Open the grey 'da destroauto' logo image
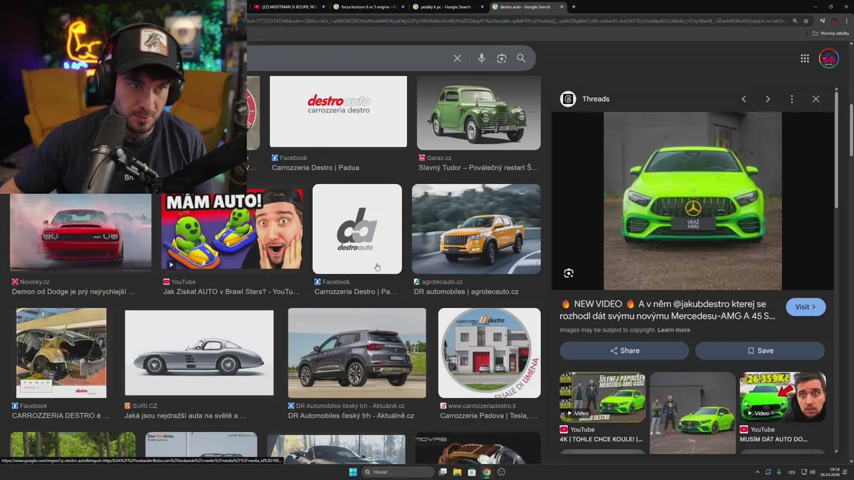Screen dimensions: 854x480 pos(357,229)
